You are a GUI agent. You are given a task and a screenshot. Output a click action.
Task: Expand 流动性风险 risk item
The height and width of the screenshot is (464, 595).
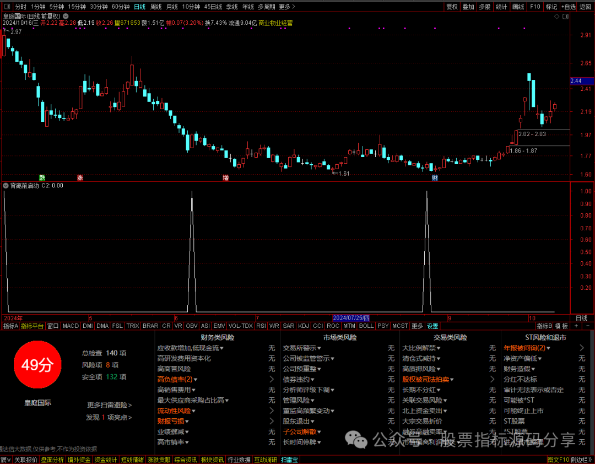point(176,411)
